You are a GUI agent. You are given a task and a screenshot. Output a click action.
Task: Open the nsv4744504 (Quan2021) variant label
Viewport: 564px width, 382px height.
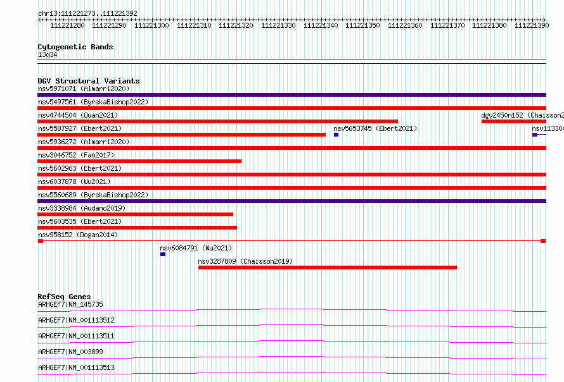(78, 115)
